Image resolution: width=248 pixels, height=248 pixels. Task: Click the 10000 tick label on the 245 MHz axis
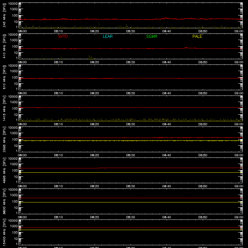click(x=13, y=3)
